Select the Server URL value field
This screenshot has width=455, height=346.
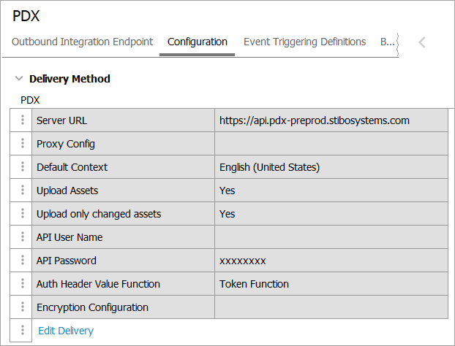coord(331,120)
